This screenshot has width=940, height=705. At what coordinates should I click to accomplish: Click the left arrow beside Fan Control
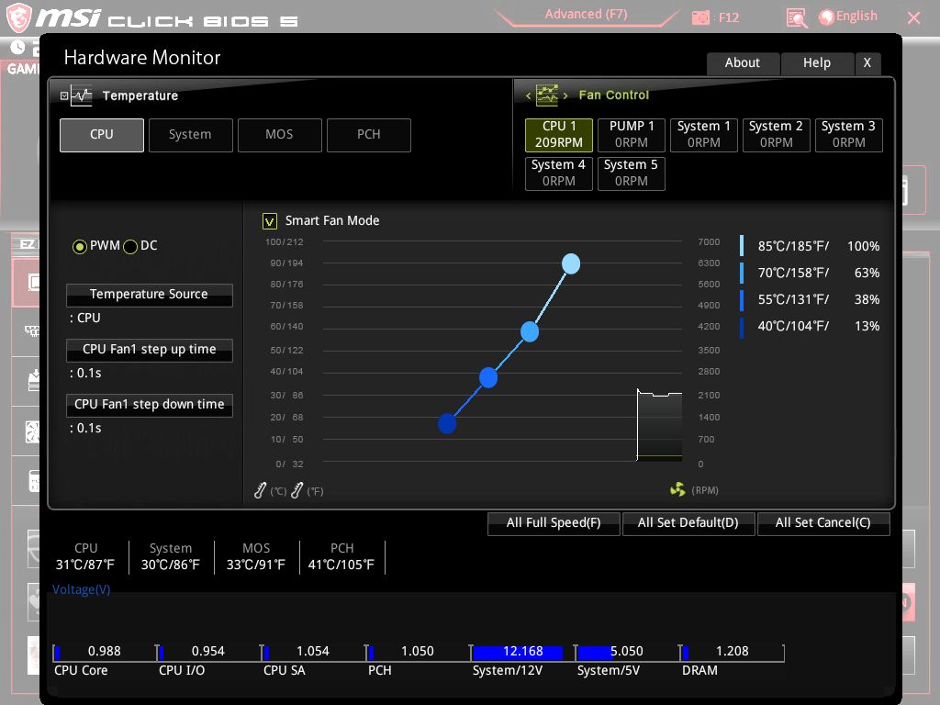coord(529,95)
